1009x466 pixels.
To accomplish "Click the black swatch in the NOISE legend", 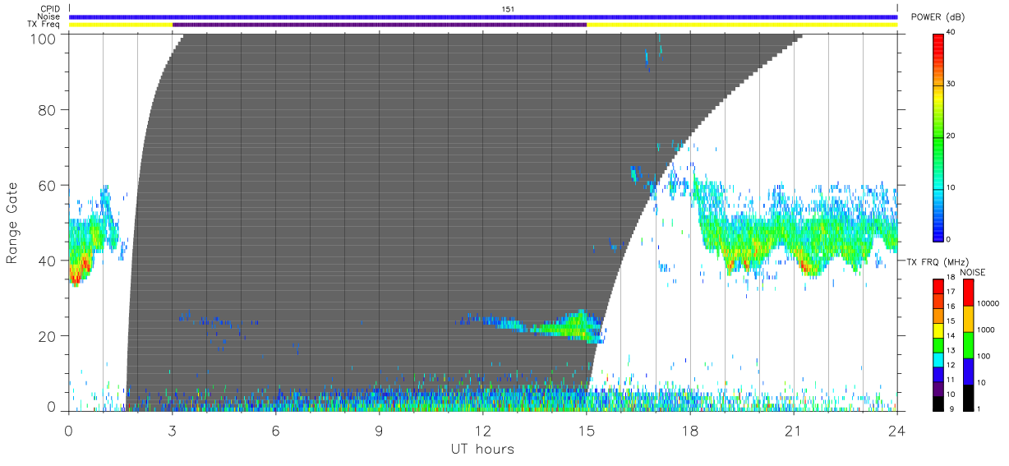I will click(968, 398).
